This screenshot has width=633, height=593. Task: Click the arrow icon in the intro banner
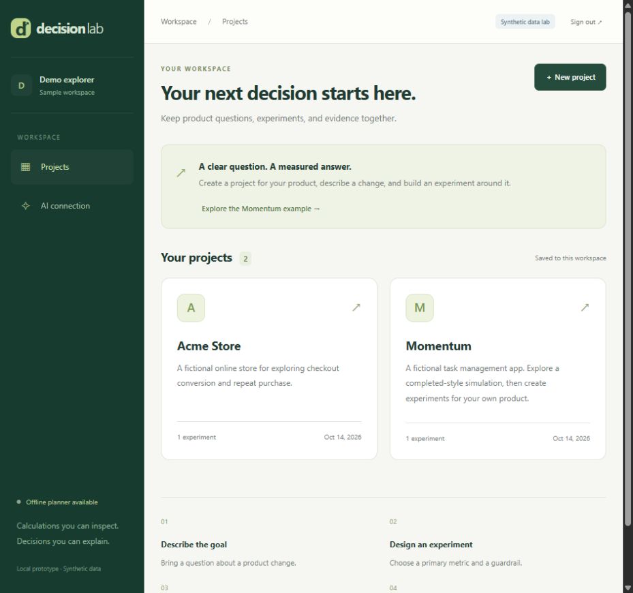[181, 173]
